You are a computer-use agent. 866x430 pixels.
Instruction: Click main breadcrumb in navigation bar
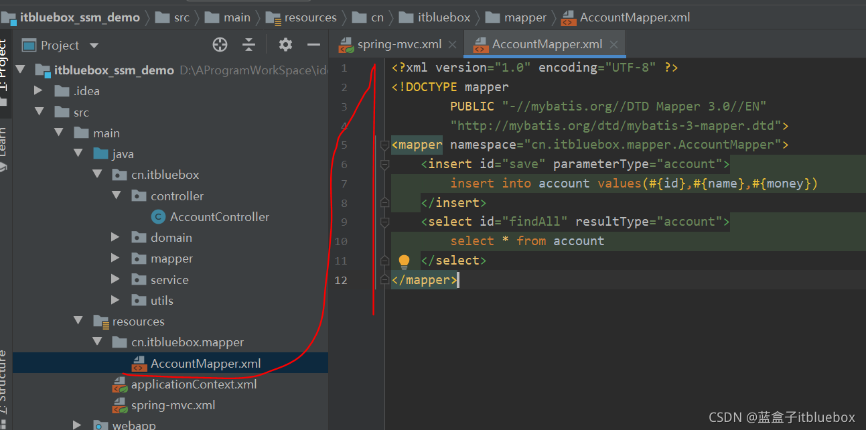(228, 17)
